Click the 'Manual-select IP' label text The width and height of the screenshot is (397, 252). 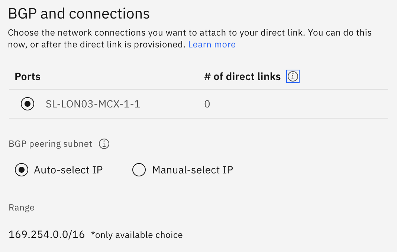pyautogui.click(x=193, y=170)
